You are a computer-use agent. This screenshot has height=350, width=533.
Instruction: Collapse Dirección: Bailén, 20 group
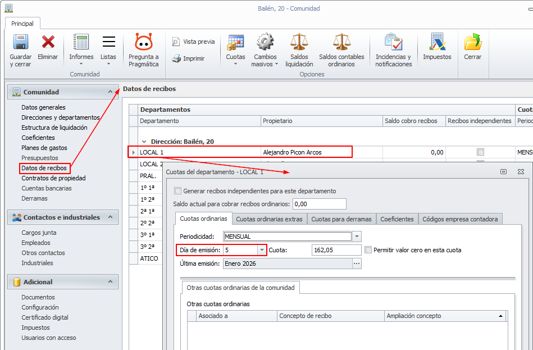pos(144,142)
